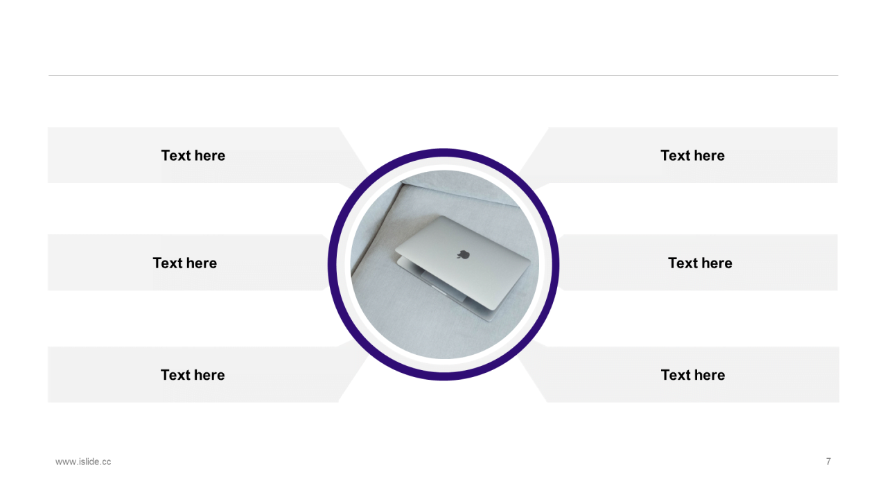
Task: Select the thin horizontal line under the title area
Action: pyautogui.click(x=443, y=75)
